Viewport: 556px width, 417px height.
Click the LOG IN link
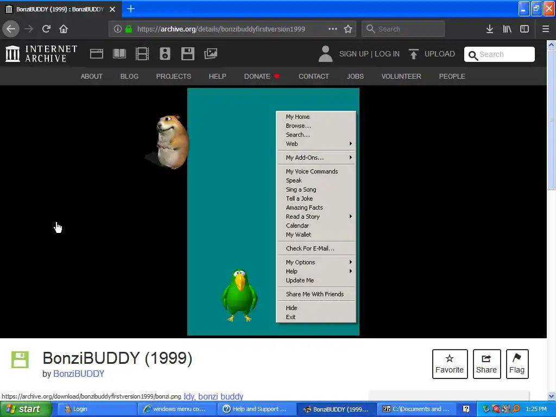coord(387,54)
